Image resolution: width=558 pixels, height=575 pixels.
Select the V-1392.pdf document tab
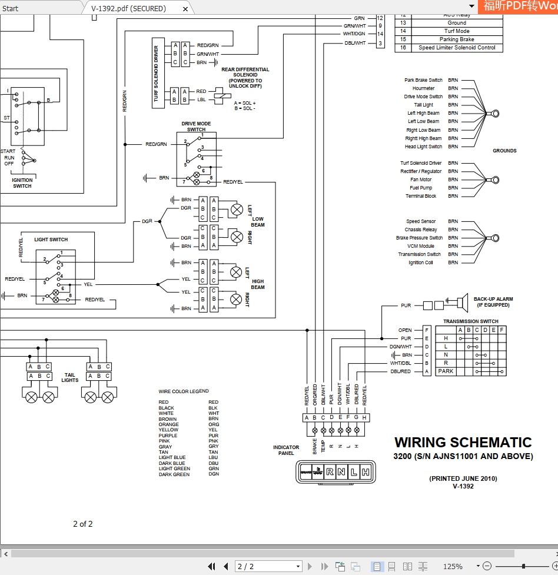coord(127,8)
